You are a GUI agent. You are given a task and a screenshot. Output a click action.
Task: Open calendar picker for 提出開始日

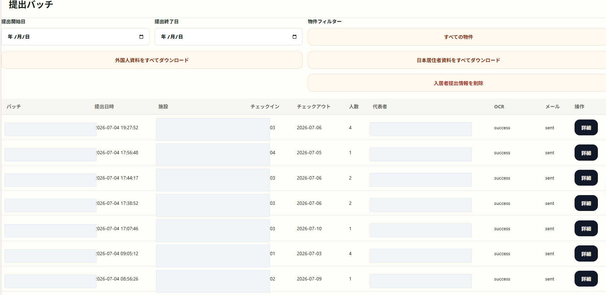click(x=141, y=37)
